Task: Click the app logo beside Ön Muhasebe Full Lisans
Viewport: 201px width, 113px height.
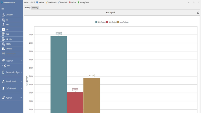Action: [x=2, y=3]
